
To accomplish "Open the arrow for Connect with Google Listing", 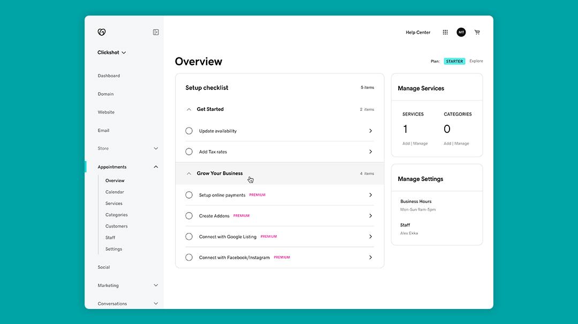I will pyautogui.click(x=370, y=236).
